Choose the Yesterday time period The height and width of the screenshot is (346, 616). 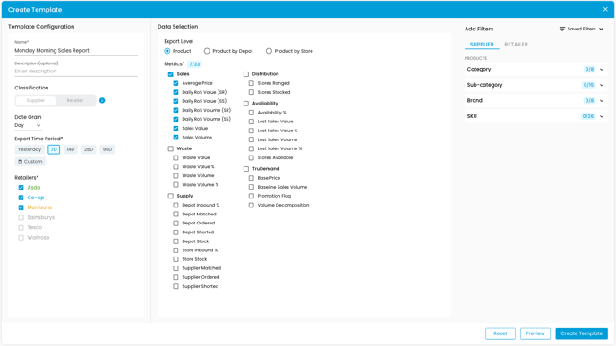(x=30, y=149)
